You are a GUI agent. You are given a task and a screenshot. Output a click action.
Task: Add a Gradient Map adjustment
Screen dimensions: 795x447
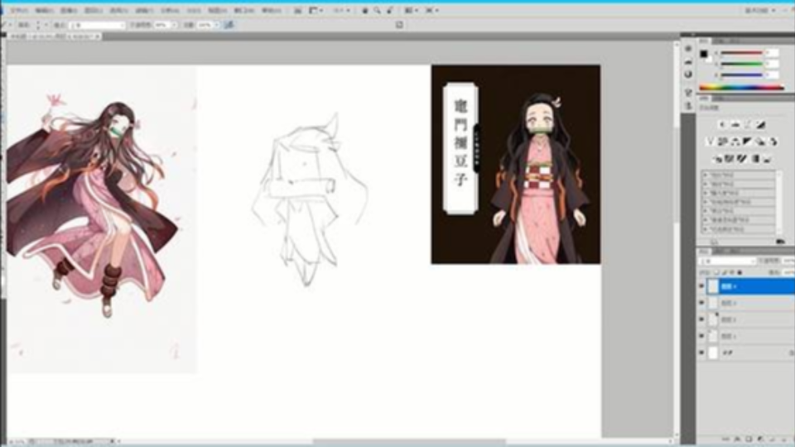[754, 159]
